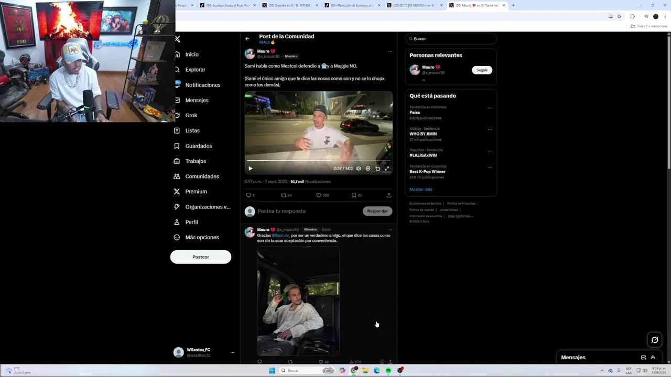Click the Responder button
Image resolution: width=671 pixels, height=377 pixels.
coord(377,211)
